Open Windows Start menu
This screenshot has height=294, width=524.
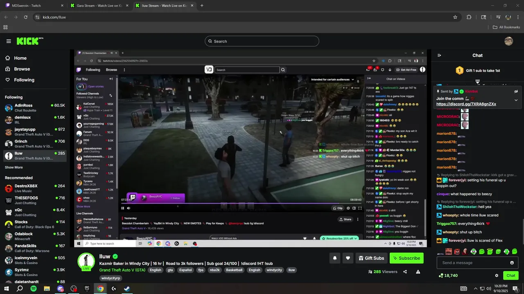(7, 289)
